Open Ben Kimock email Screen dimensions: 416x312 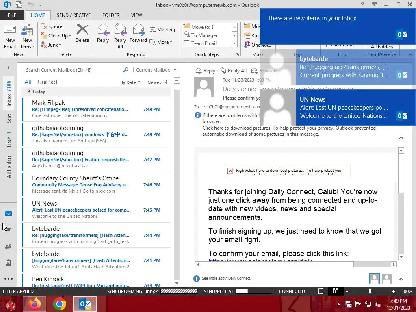[97, 280]
